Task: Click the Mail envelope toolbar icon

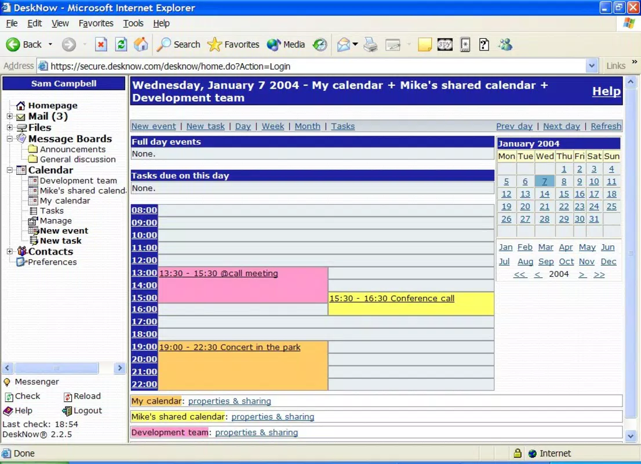Action: point(343,44)
